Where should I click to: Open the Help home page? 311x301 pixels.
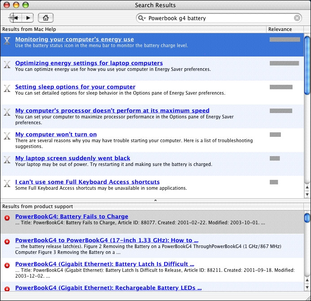(46, 18)
